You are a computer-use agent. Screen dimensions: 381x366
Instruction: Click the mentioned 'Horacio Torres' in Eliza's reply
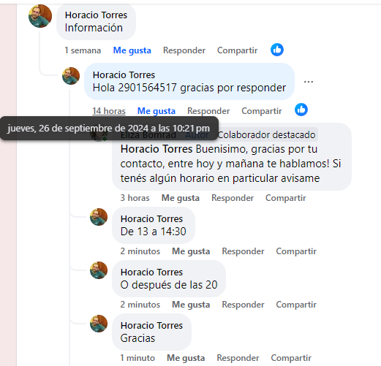click(156, 149)
